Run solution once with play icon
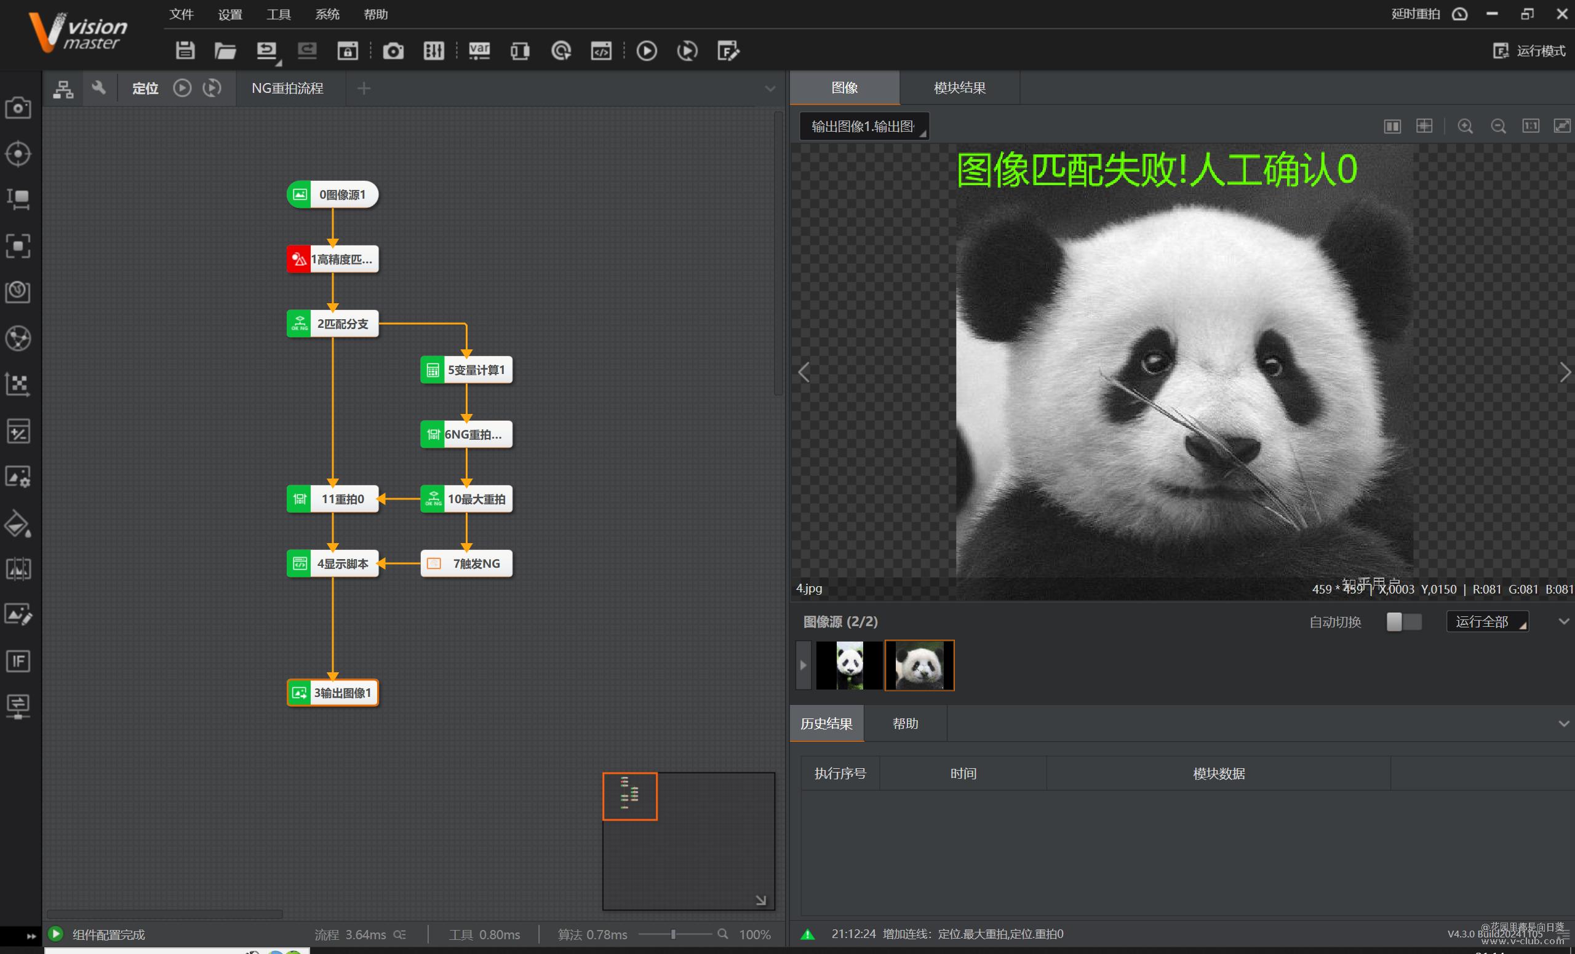Screen dimensions: 1575x954 (x=647, y=50)
